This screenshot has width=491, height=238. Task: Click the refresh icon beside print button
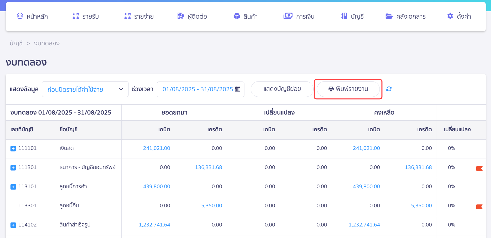389,89
